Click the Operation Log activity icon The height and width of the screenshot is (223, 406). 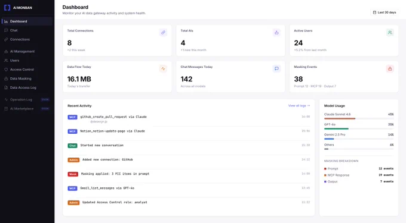[6, 99]
